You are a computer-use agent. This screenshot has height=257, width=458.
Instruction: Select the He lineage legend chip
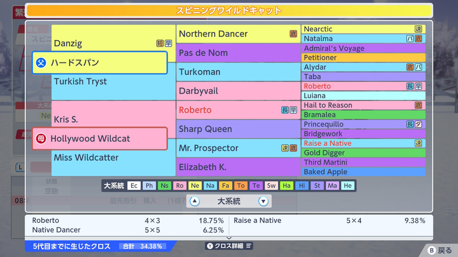point(348,185)
